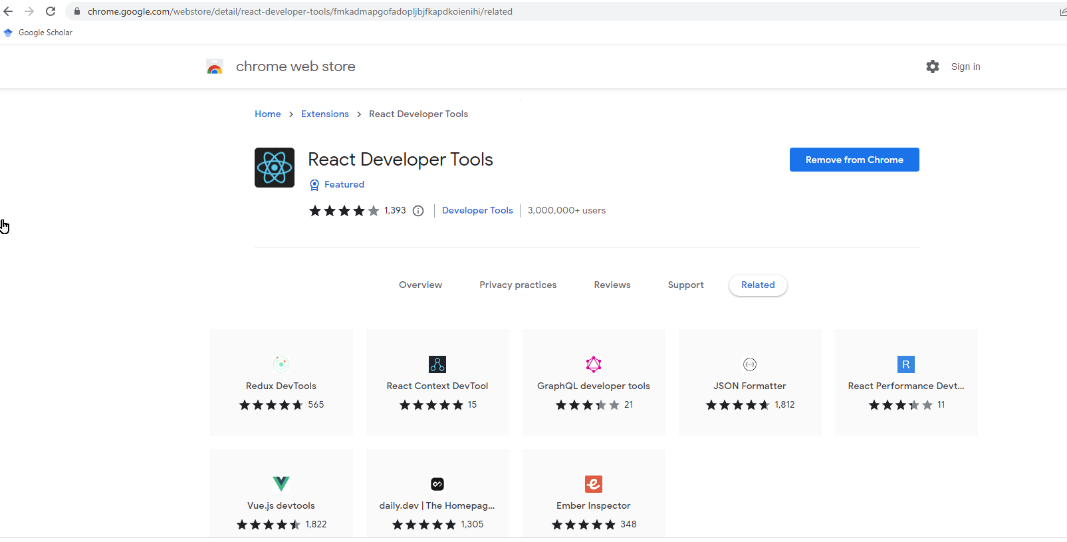Open the Support tab
This screenshot has height=542, width=1067.
tap(685, 285)
